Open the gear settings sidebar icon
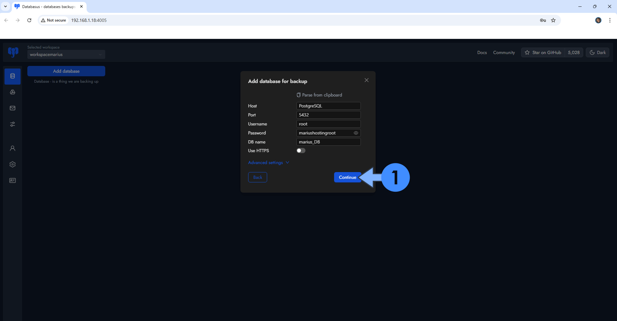 coord(13,164)
